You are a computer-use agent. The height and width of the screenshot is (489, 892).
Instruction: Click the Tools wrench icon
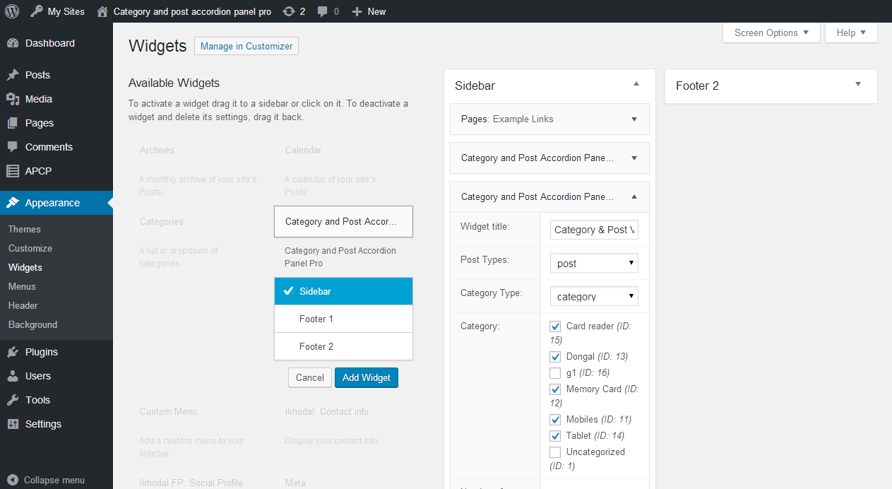[x=13, y=400]
